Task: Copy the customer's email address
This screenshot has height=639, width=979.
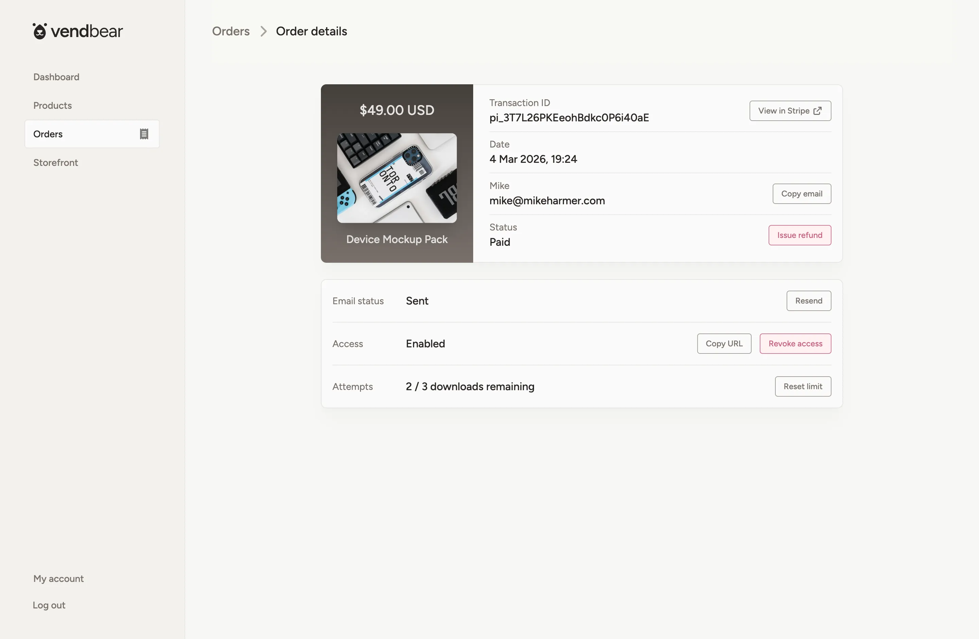Action: [x=802, y=193]
